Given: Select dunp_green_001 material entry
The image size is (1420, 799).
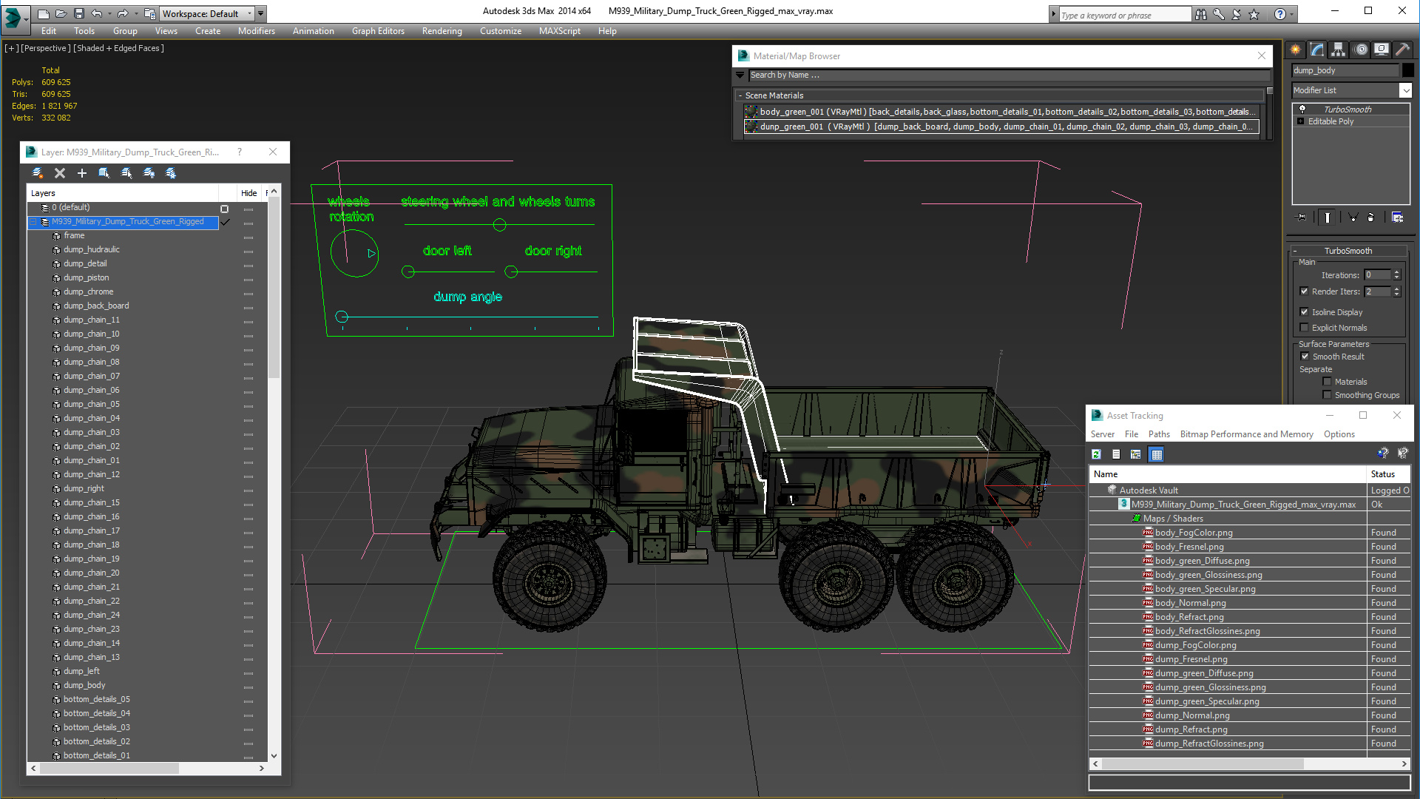Looking at the screenshot, I should pyautogui.click(x=1001, y=127).
